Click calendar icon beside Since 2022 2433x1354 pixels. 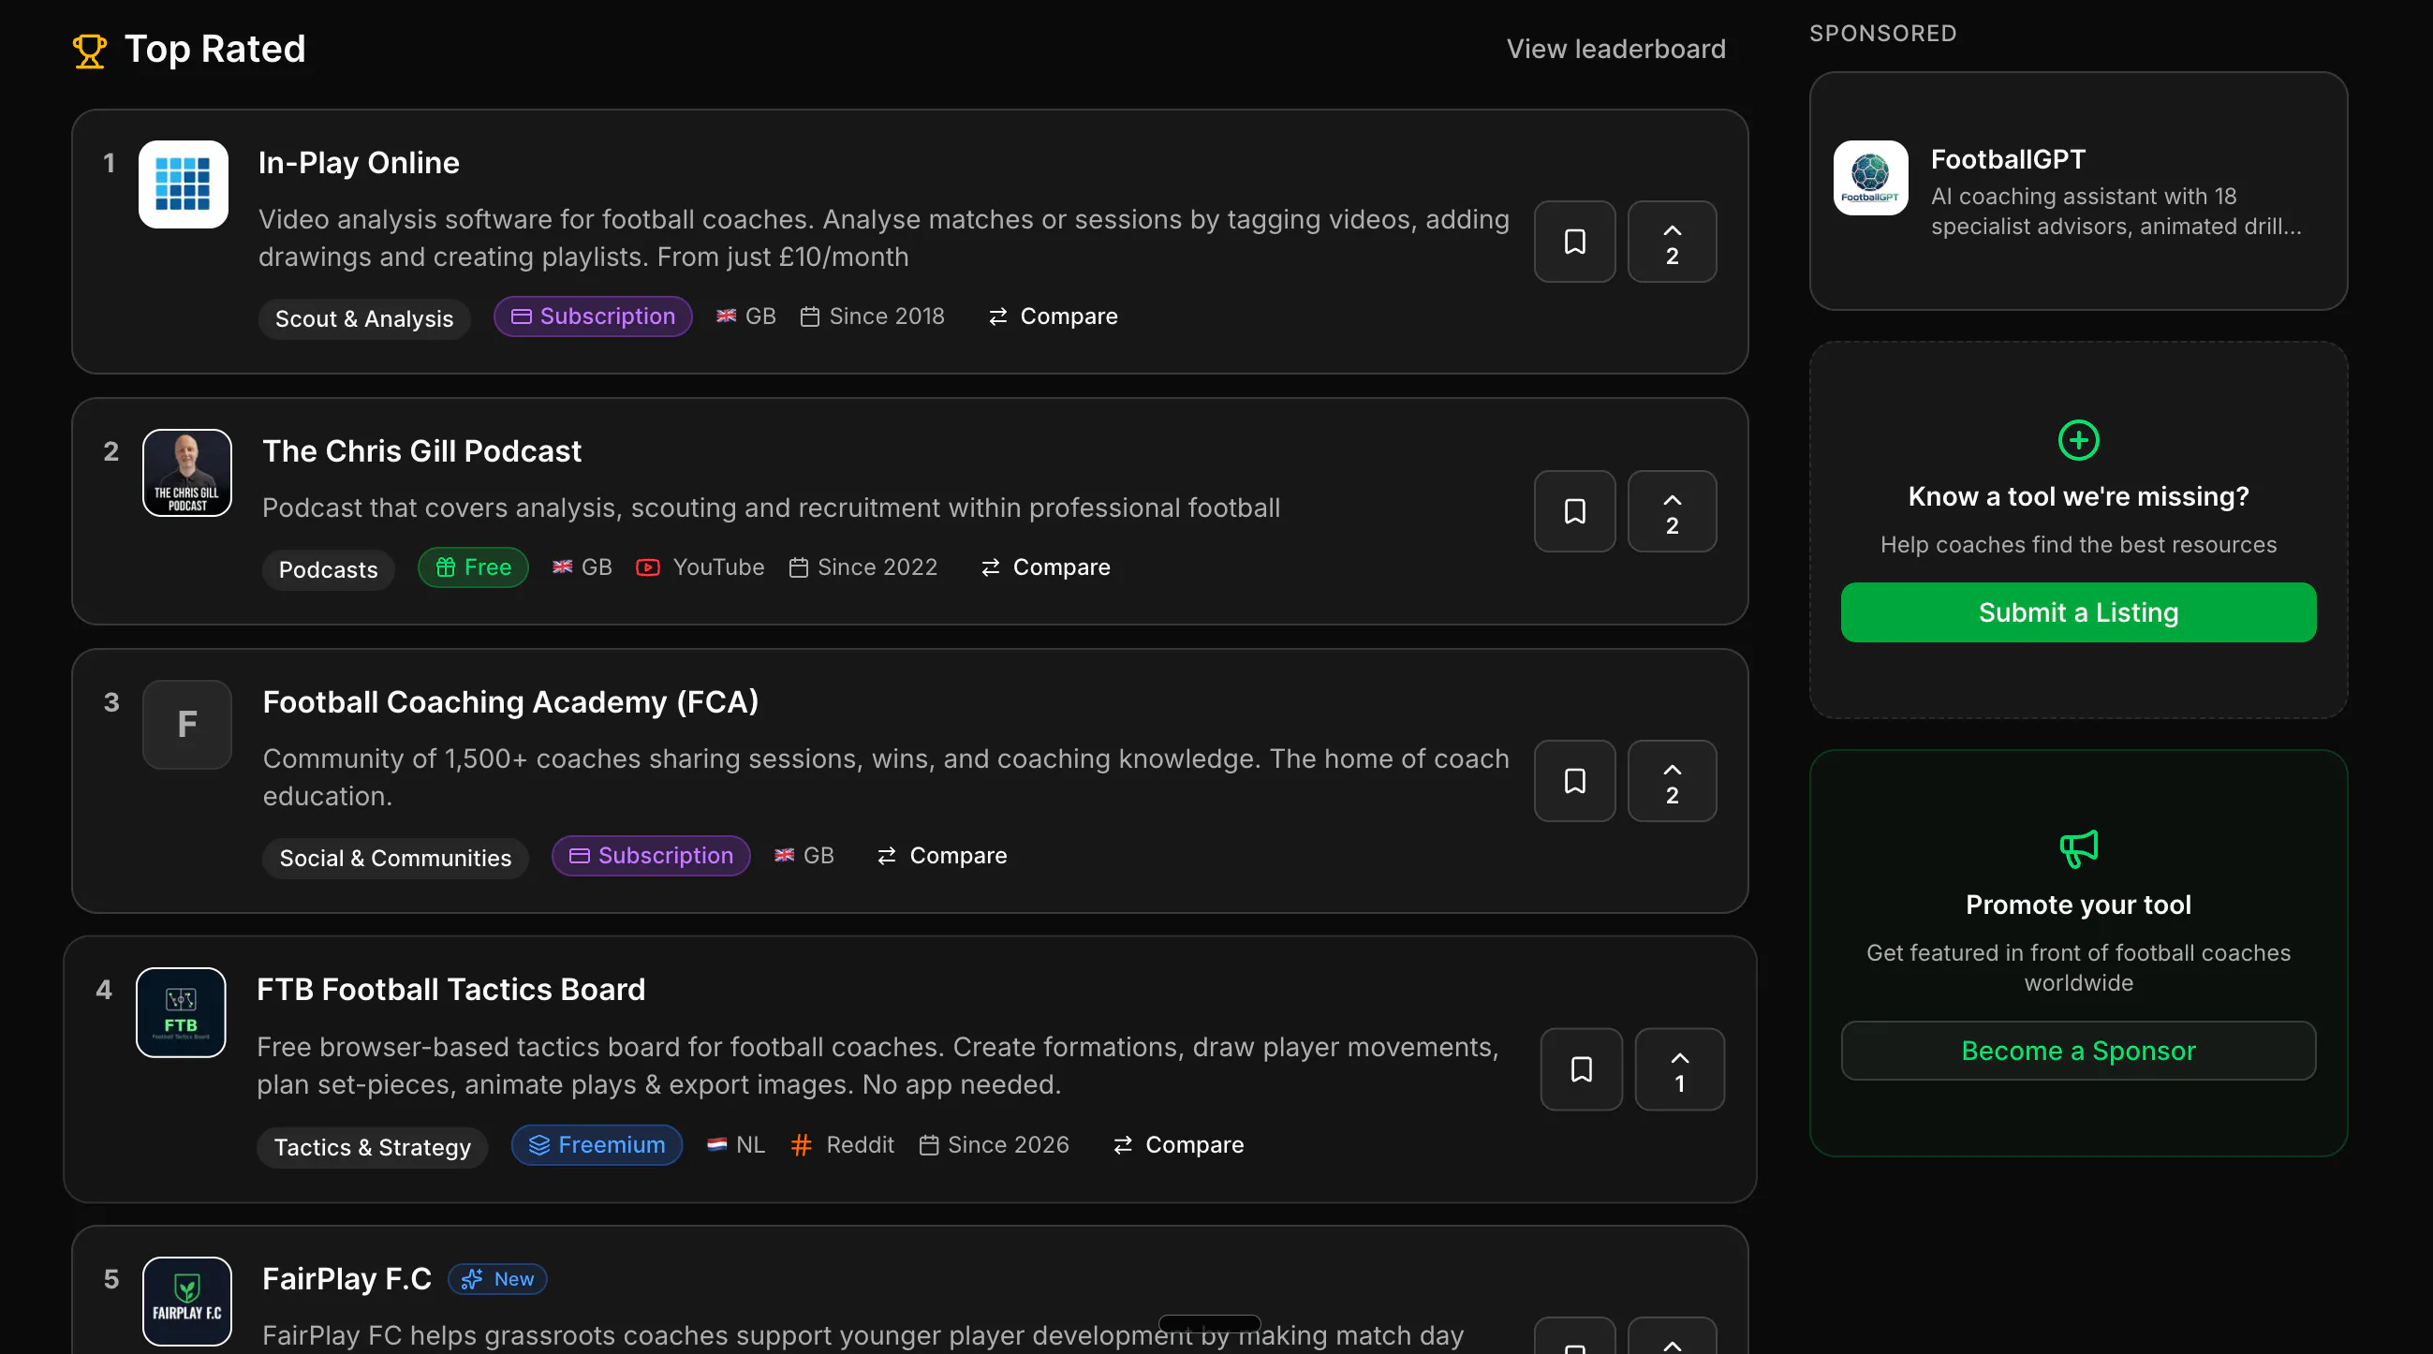pyautogui.click(x=798, y=567)
